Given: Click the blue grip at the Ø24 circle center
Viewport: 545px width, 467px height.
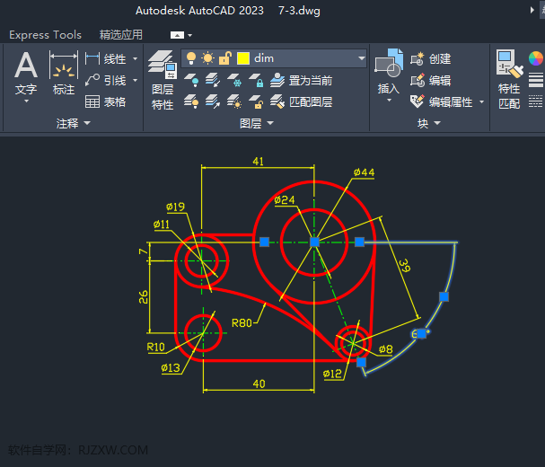Looking at the screenshot, I should coord(314,242).
